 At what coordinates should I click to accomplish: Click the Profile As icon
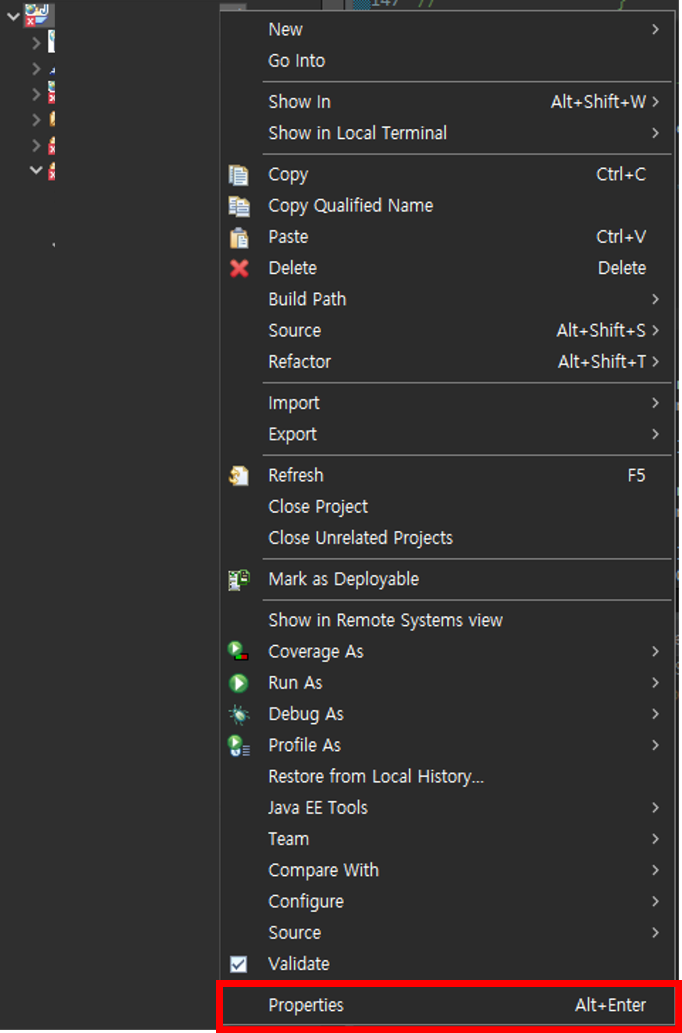(239, 746)
